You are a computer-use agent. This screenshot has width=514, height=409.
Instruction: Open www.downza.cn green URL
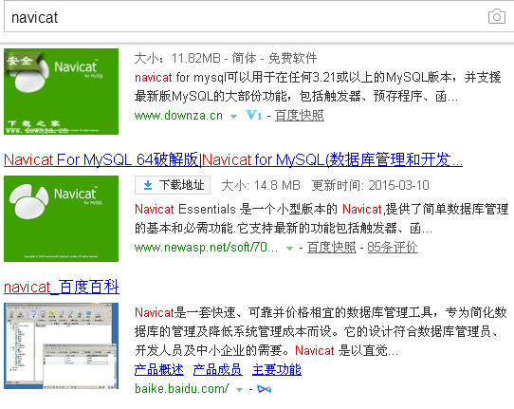(x=178, y=116)
